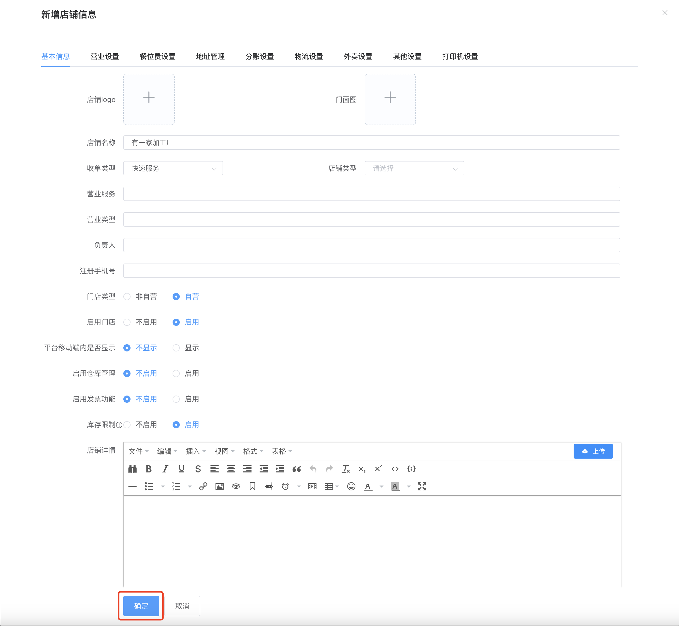This screenshot has width=679, height=626.
Task: Insert an emoticon in the description
Action: [351, 487]
